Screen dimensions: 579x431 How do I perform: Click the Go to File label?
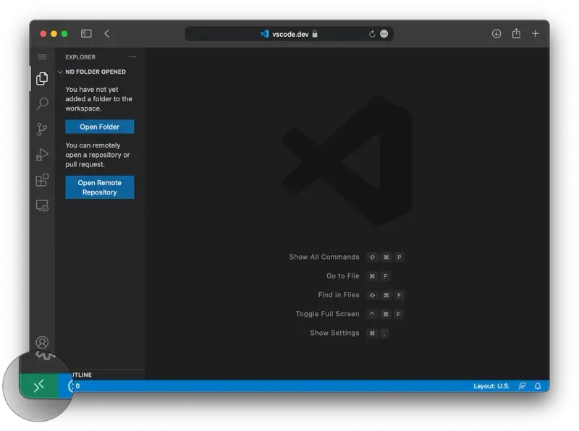pyautogui.click(x=342, y=276)
